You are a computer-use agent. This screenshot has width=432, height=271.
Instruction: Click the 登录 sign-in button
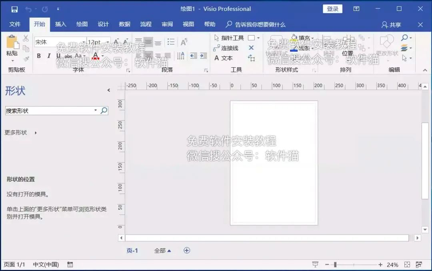332,8
